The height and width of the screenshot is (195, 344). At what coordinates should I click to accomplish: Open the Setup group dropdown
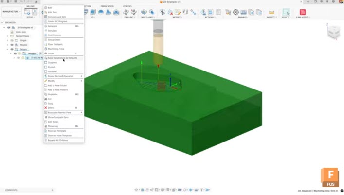(31, 17)
